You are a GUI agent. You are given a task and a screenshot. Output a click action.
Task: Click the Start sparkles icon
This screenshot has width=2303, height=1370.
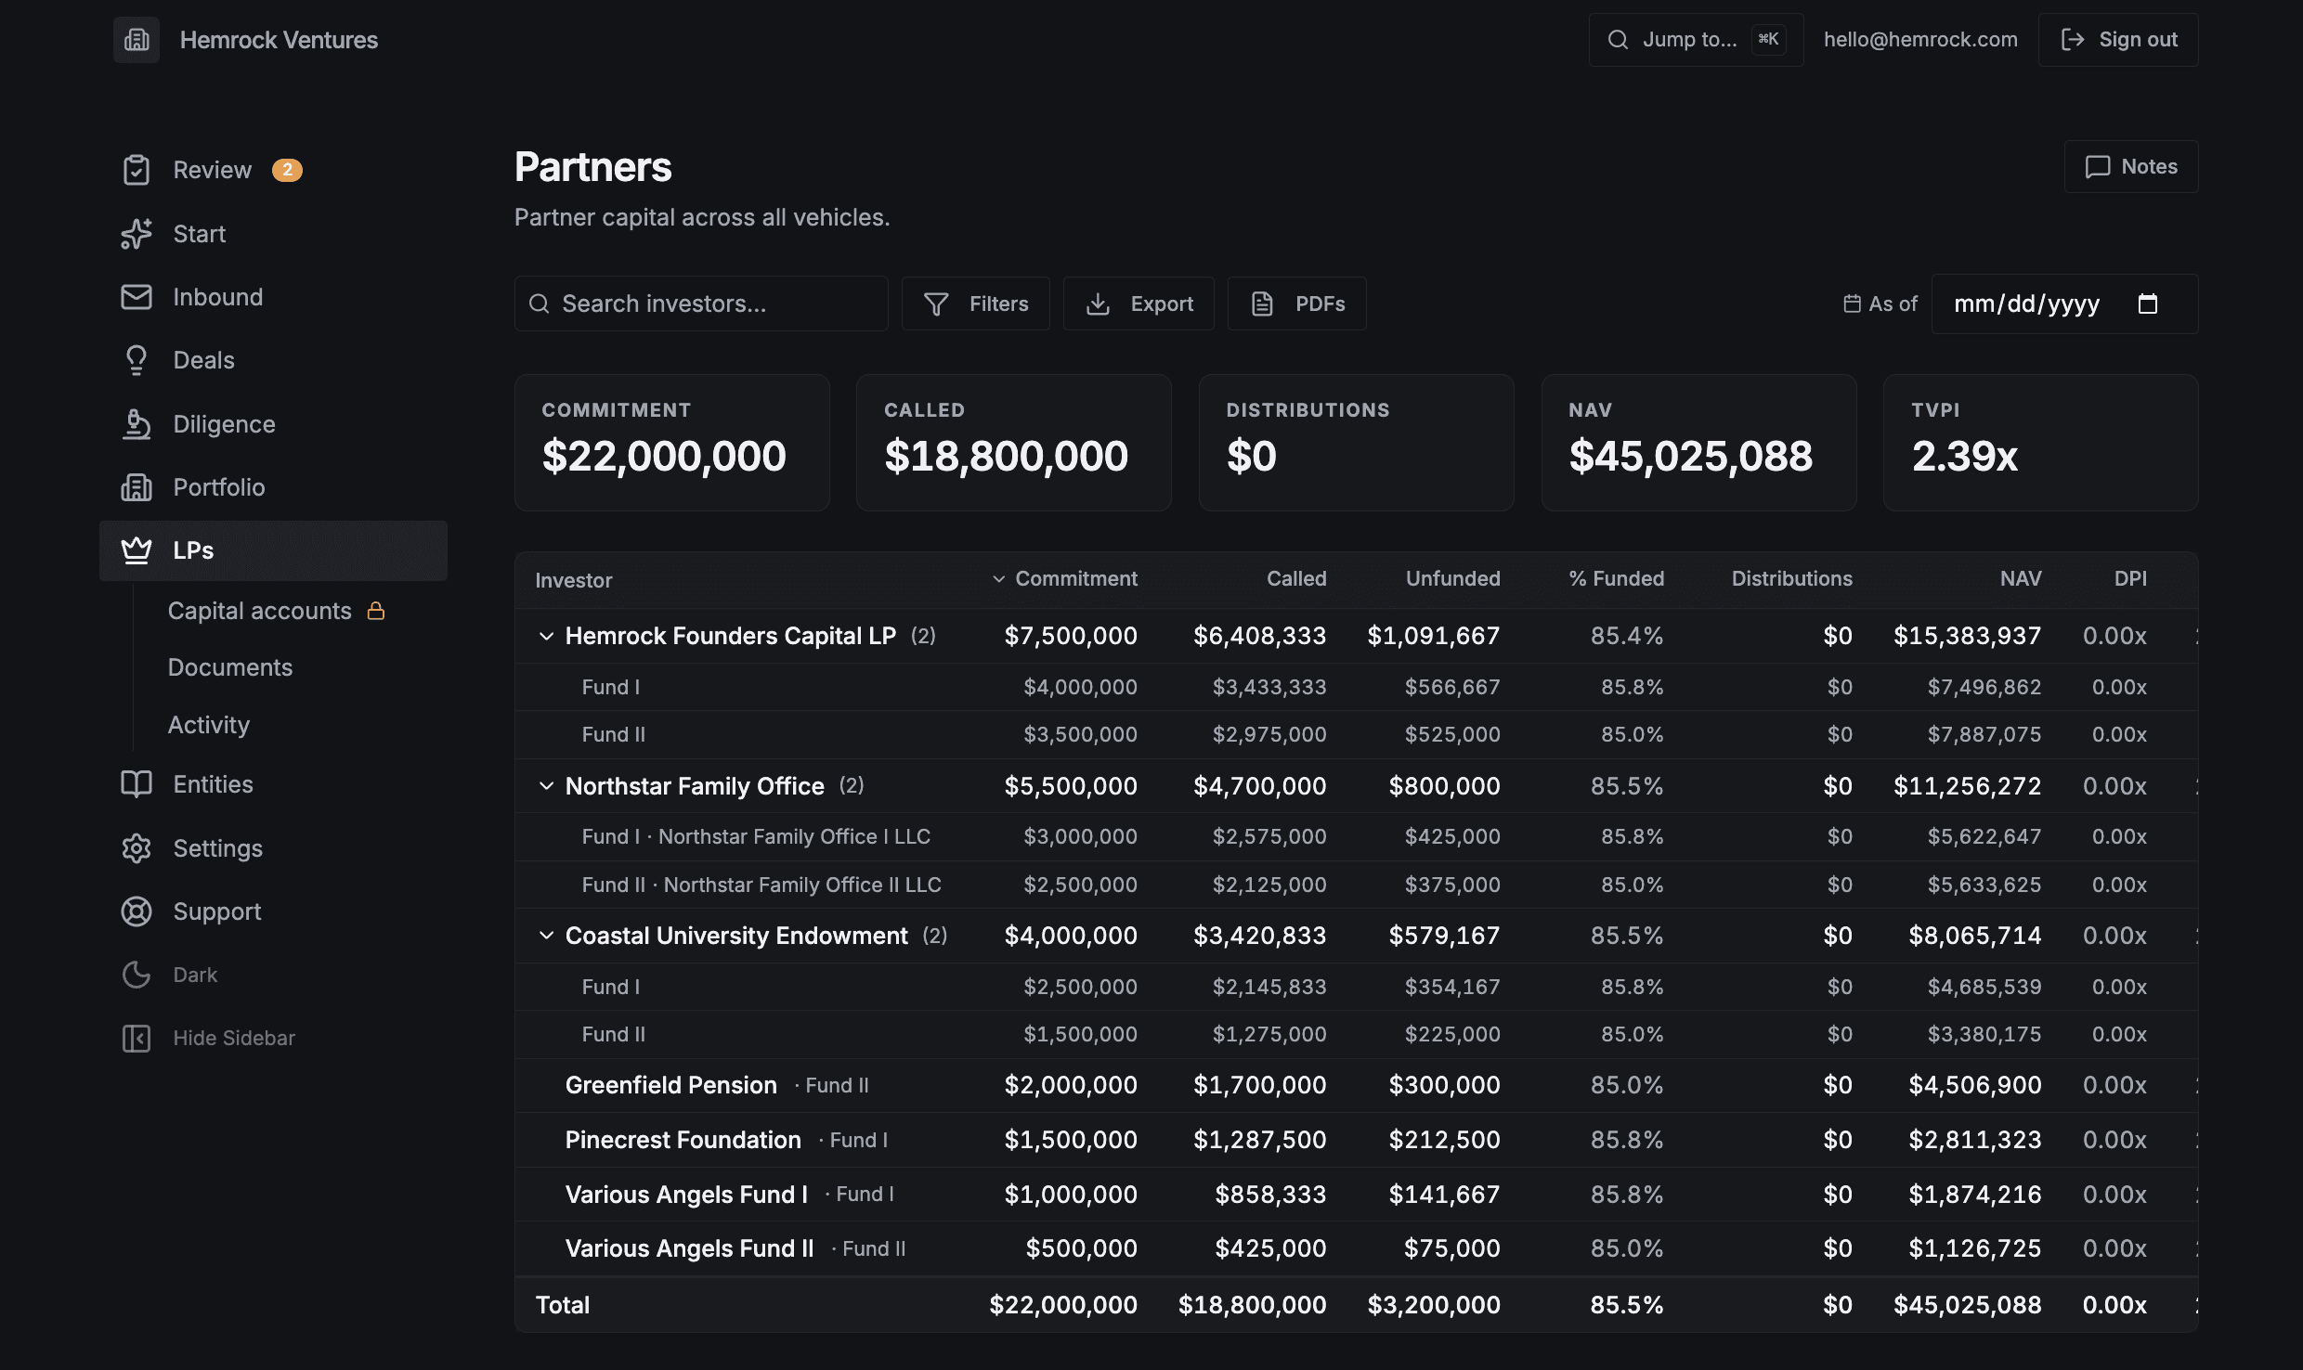(x=137, y=234)
